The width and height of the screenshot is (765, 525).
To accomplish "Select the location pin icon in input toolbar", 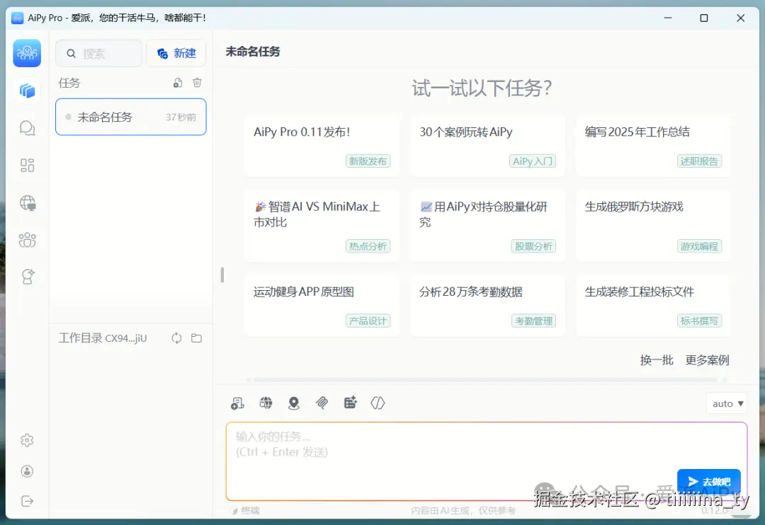I will click(294, 403).
